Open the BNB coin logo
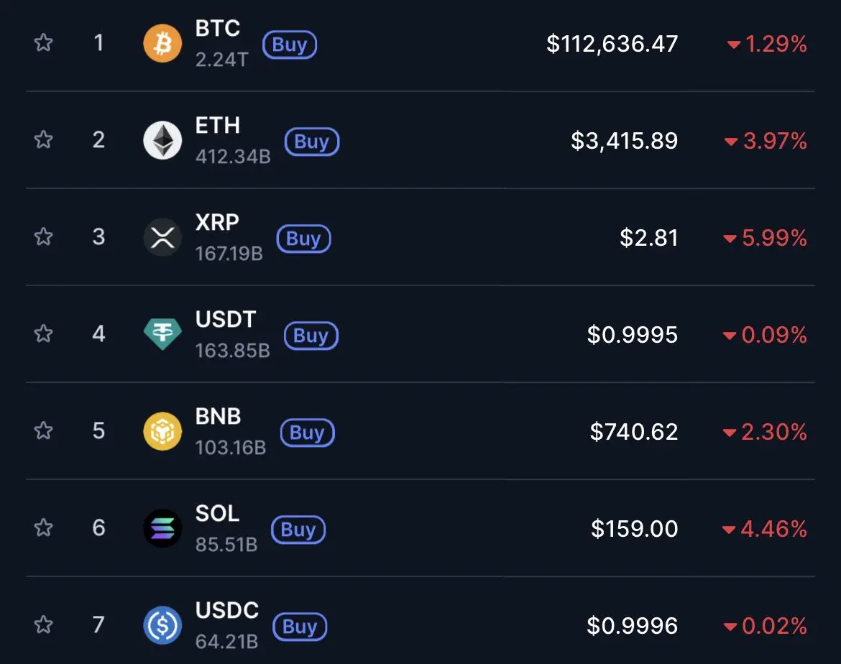Viewport: 841px width, 664px height. click(162, 431)
